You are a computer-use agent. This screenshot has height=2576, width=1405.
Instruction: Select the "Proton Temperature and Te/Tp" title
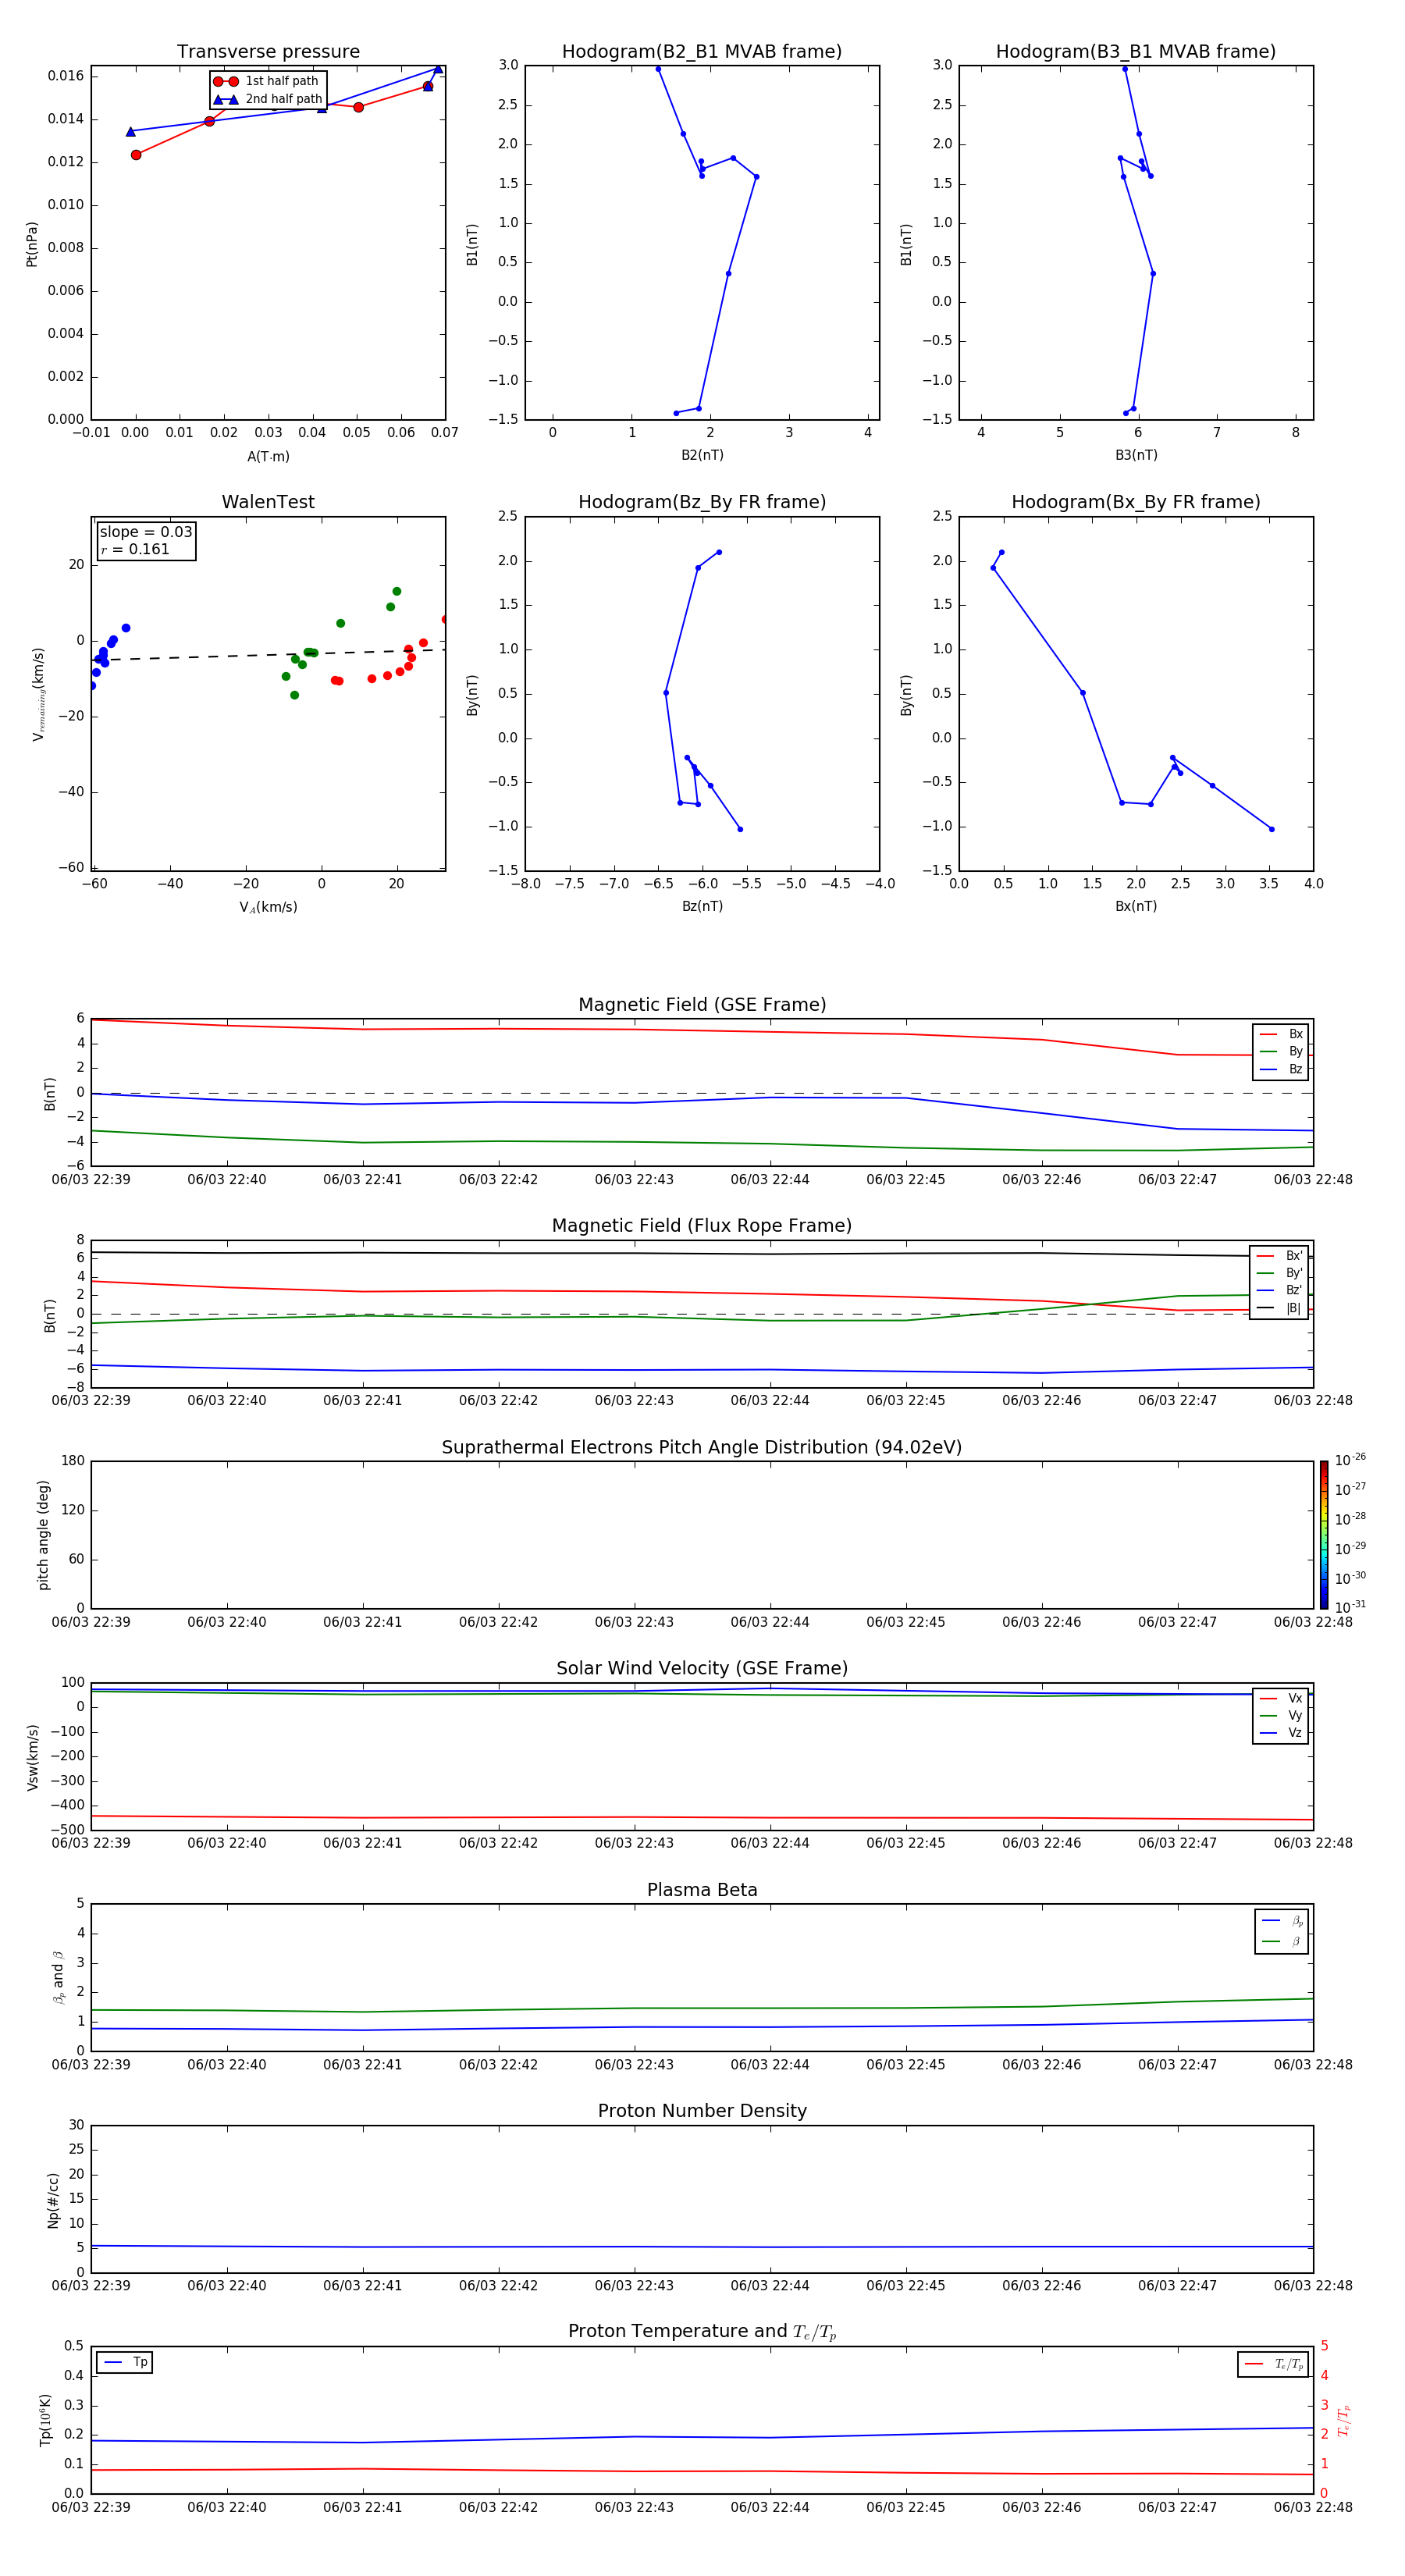[702, 2332]
